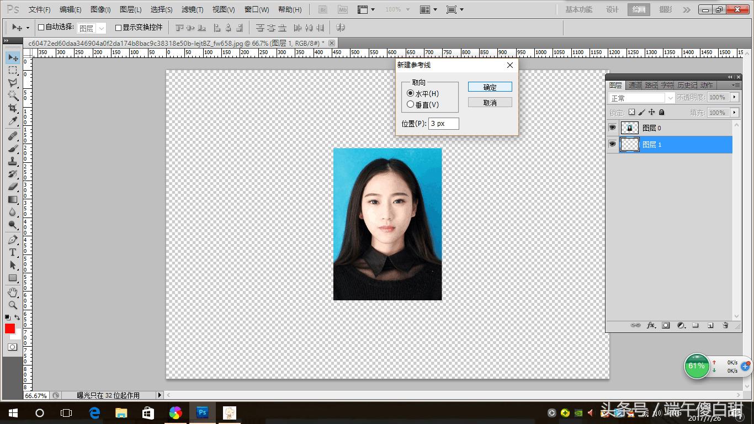
Task: Click the 取消 button in dialog
Action: (490, 103)
